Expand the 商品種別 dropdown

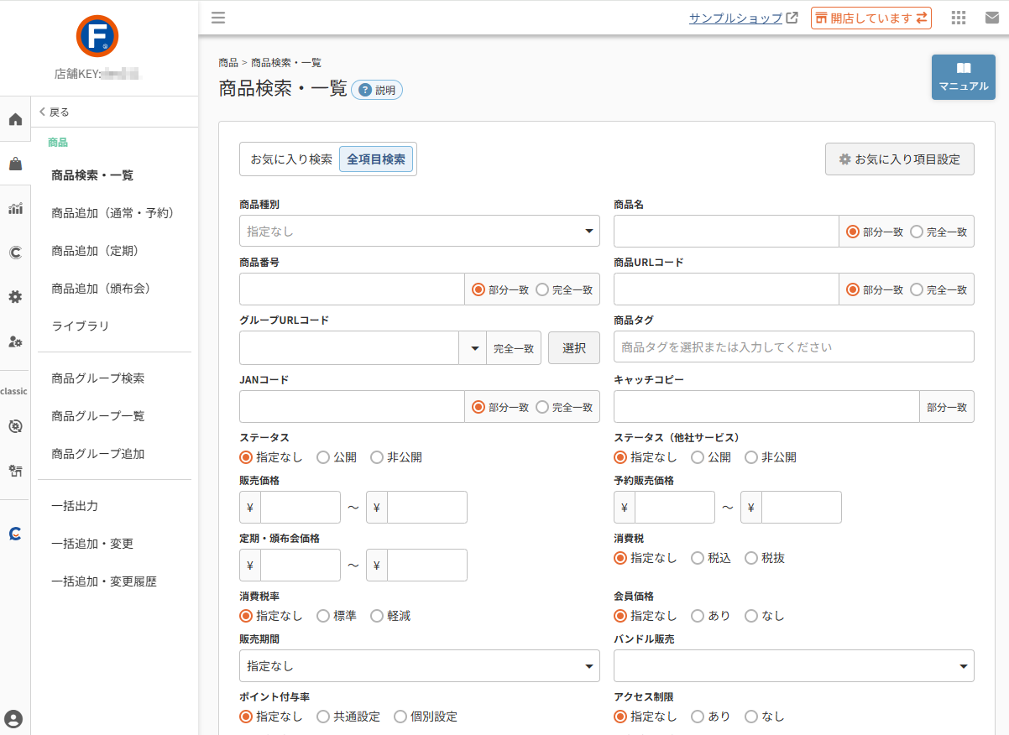[420, 231]
